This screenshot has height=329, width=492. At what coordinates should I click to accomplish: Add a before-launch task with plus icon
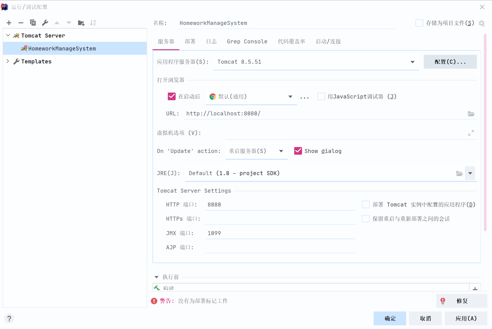click(x=475, y=289)
